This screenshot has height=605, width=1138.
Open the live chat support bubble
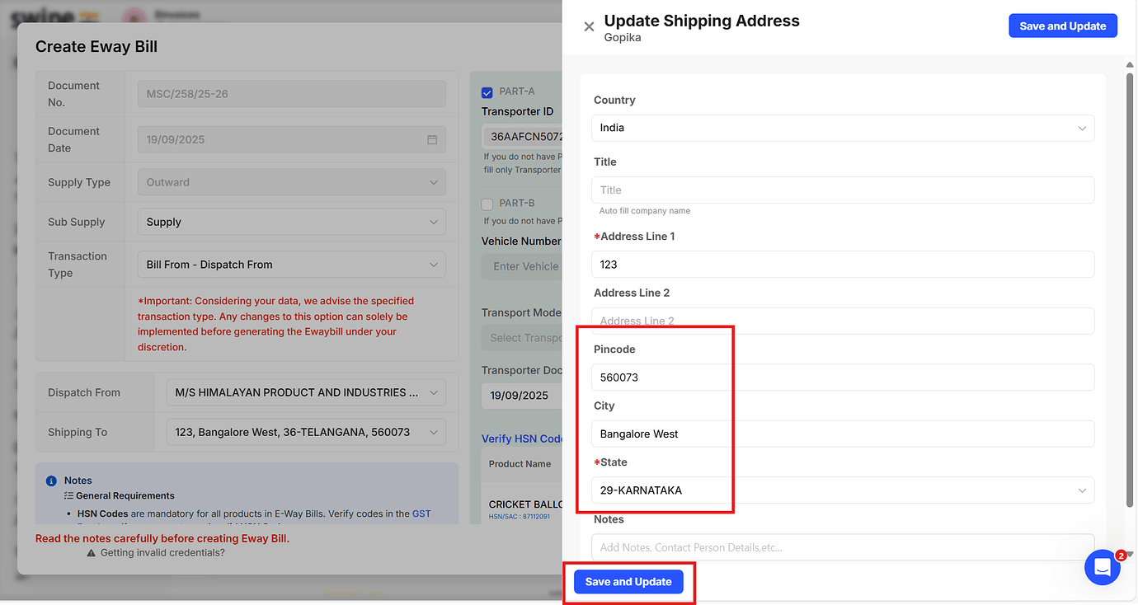click(x=1103, y=567)
